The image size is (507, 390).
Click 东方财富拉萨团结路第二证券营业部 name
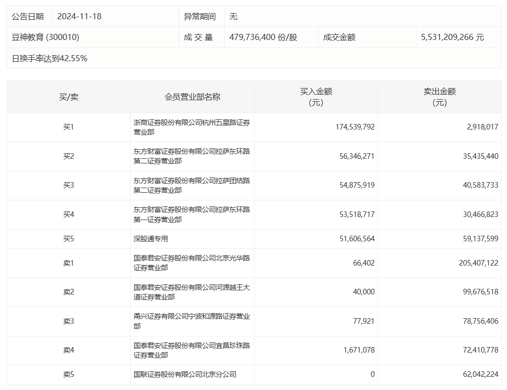click(x=192, y=186)
